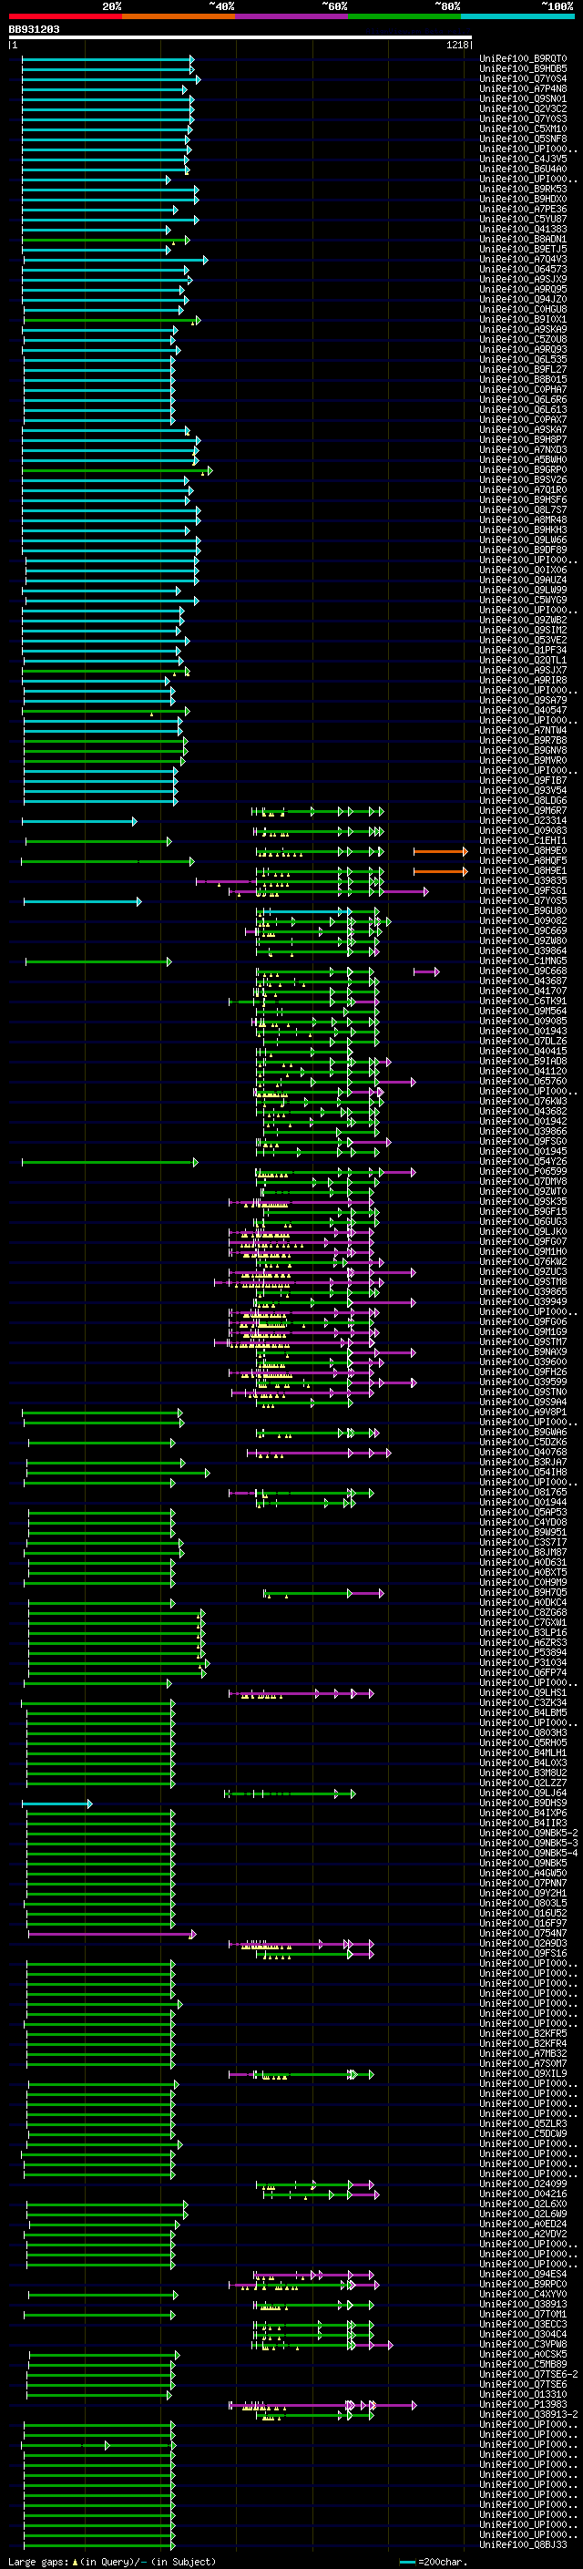The height and width of the screenshot is (2569, 583).
Task: Select the UniRef100_Q76KW3 label
Action: coord(523,1101)
